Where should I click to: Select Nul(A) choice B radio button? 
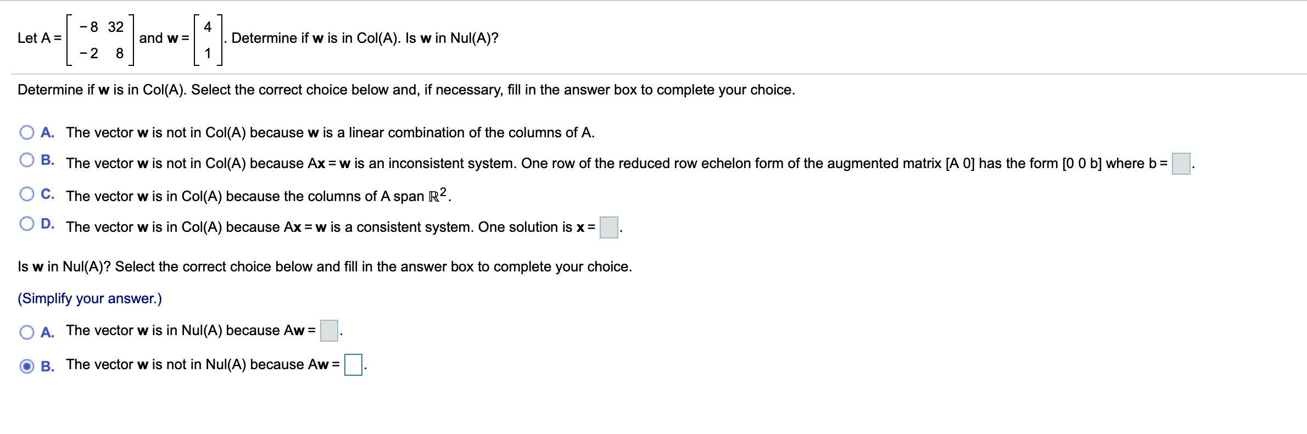click(26, 364)
